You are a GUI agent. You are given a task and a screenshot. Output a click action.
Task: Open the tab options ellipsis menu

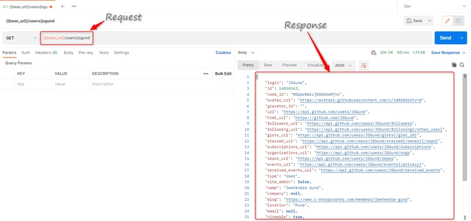click(74, 6)
